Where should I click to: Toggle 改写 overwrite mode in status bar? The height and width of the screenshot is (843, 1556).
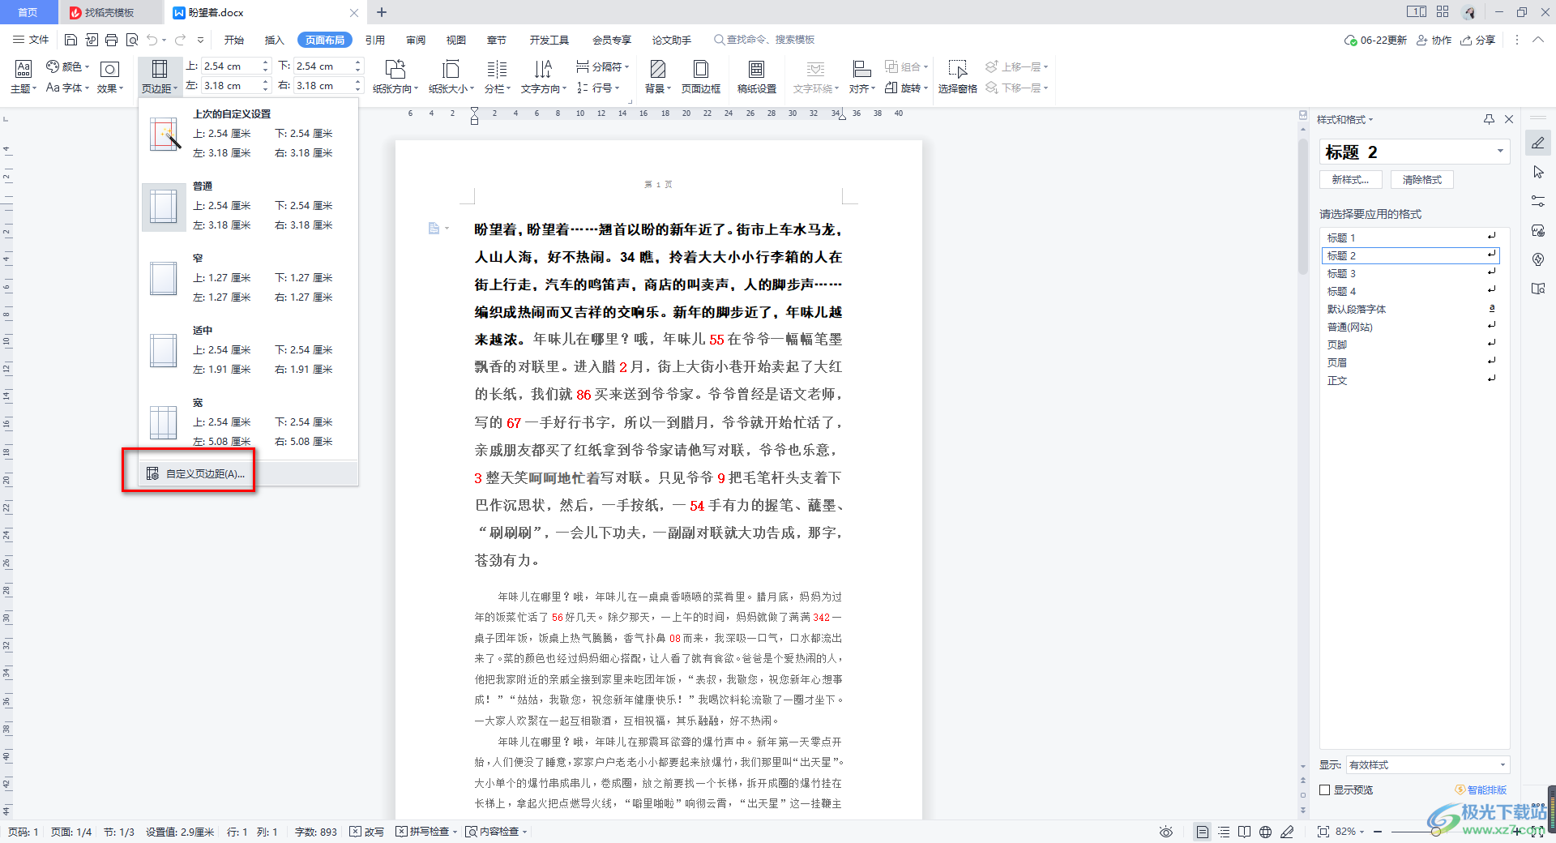coord(367,832)
